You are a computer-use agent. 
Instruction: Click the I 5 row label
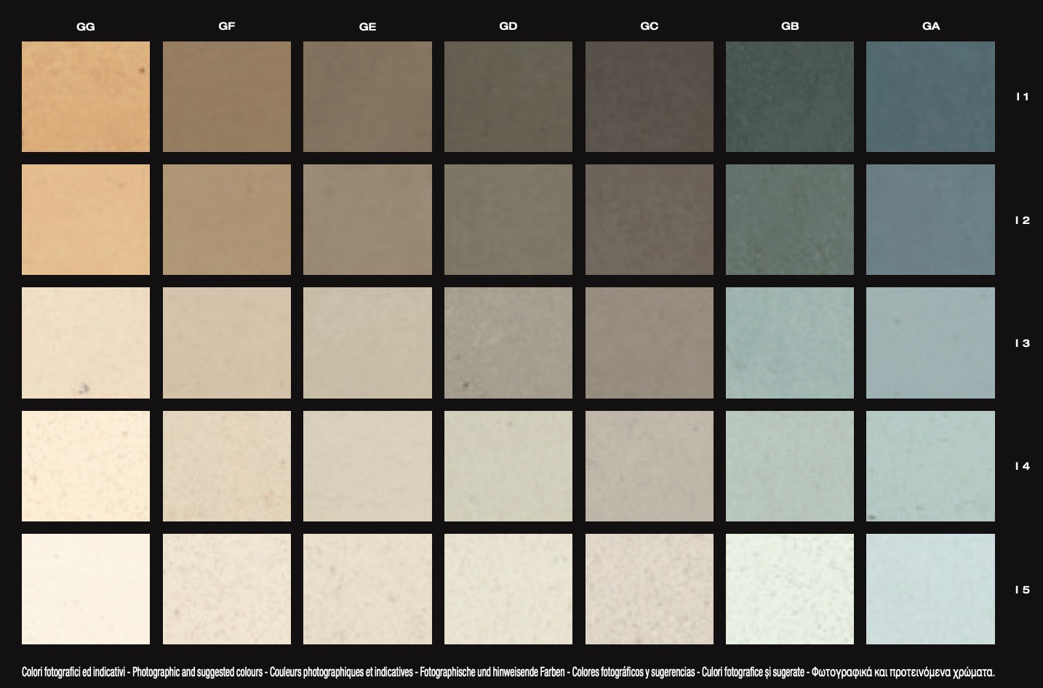click(1022, 590)
